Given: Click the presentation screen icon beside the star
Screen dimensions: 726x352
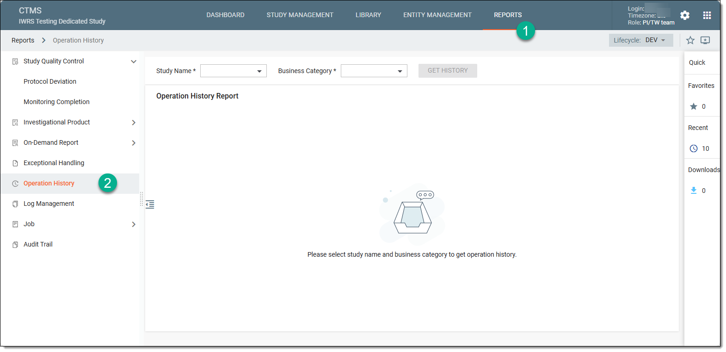Looking at the screenshot, I should (x=705, y=40).
